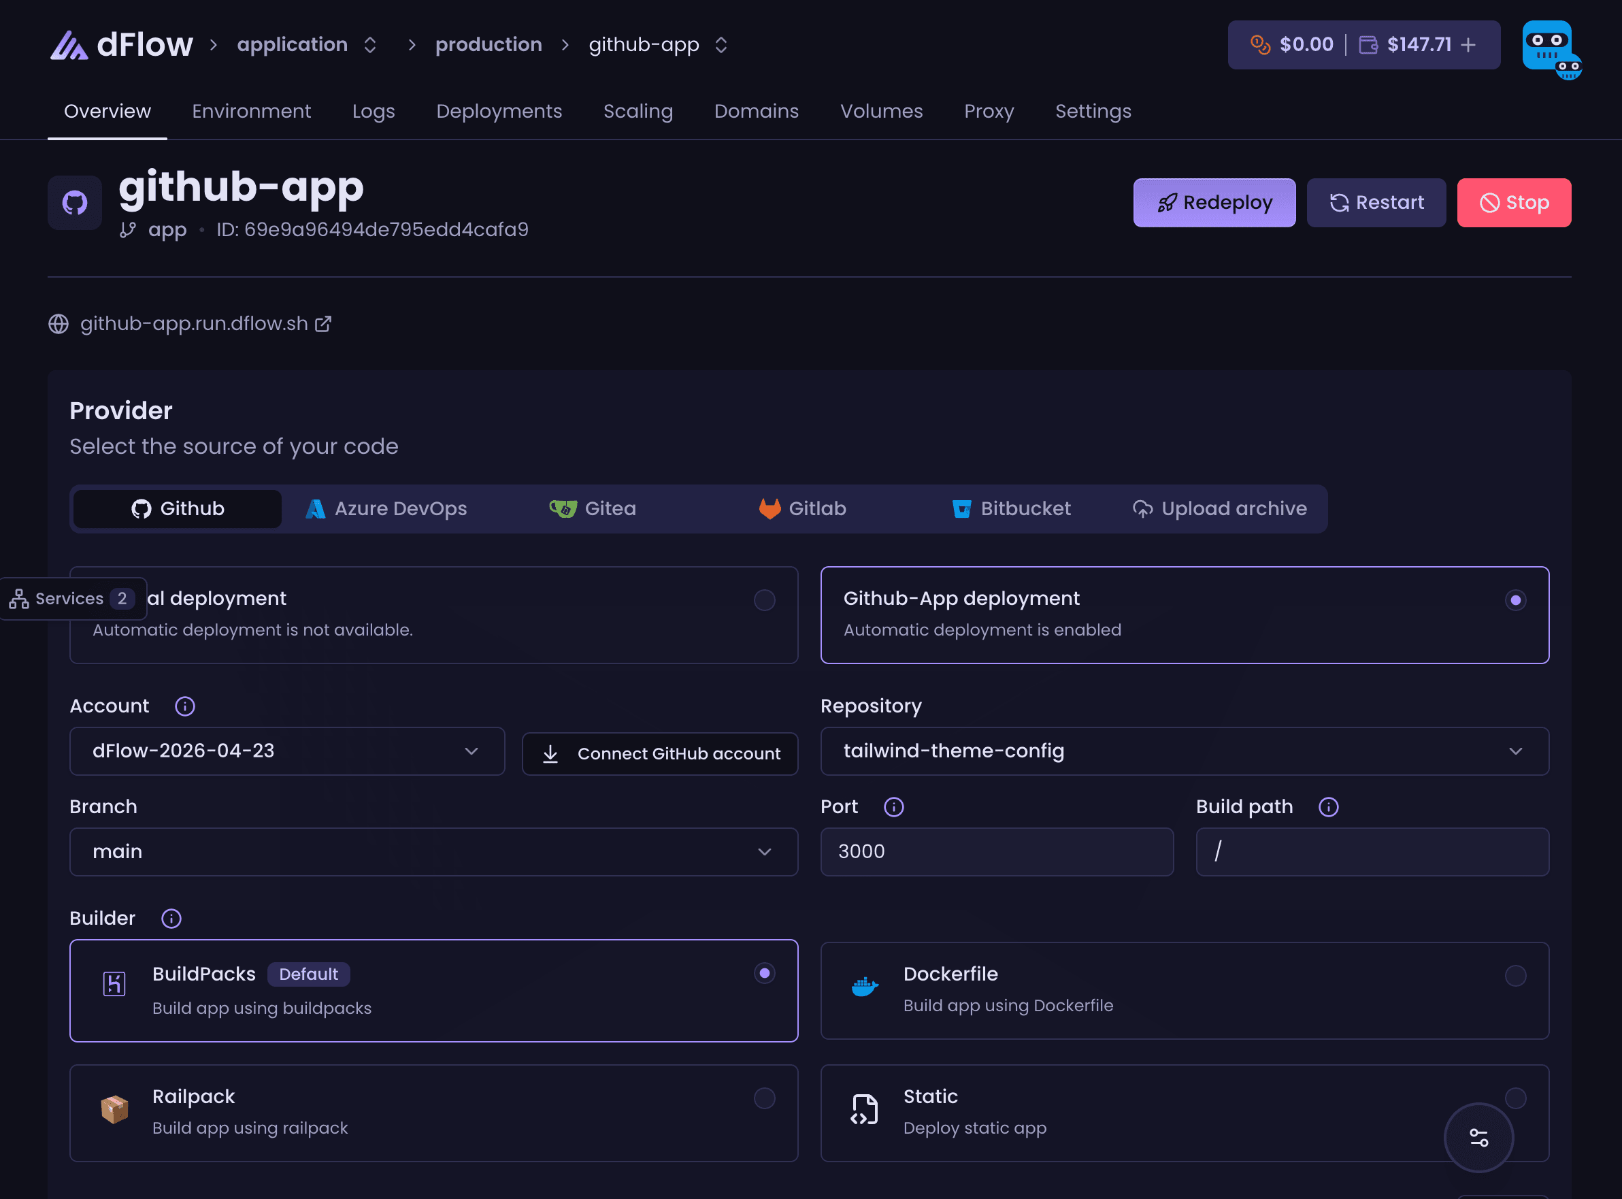1622x1199 pixels.
Task: Click the wallet icon beside $147.71
Action: [x=1368, y=45]
